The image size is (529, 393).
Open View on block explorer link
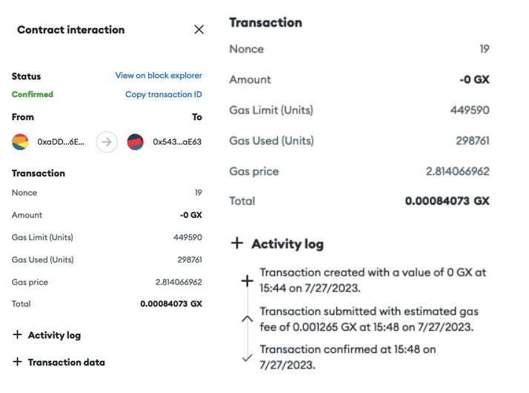point(159,76)
